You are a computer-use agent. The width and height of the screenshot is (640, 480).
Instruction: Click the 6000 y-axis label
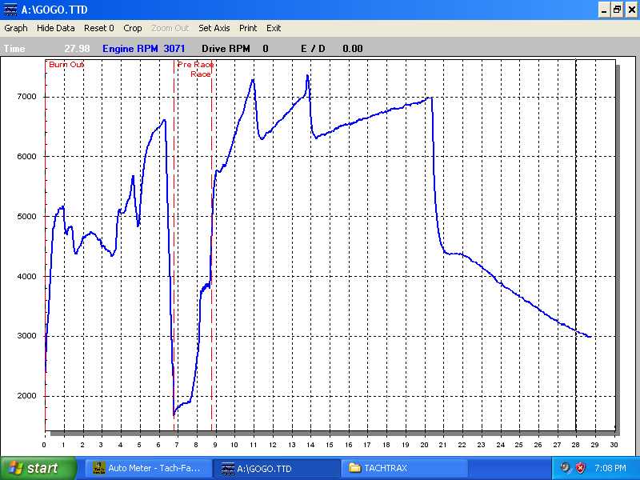26,156
